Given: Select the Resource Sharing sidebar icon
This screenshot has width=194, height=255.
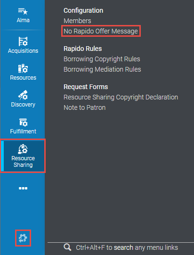Looking at the screenshot, I should [23, 149].
